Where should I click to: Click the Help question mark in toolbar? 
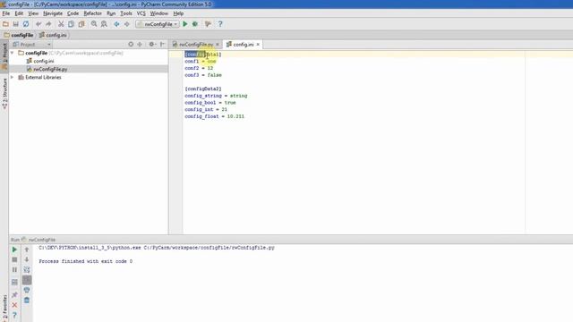tap(220, 24)
